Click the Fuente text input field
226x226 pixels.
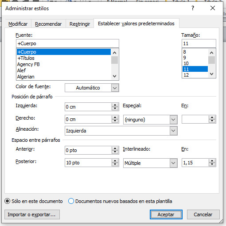click(x=67, y=43)
